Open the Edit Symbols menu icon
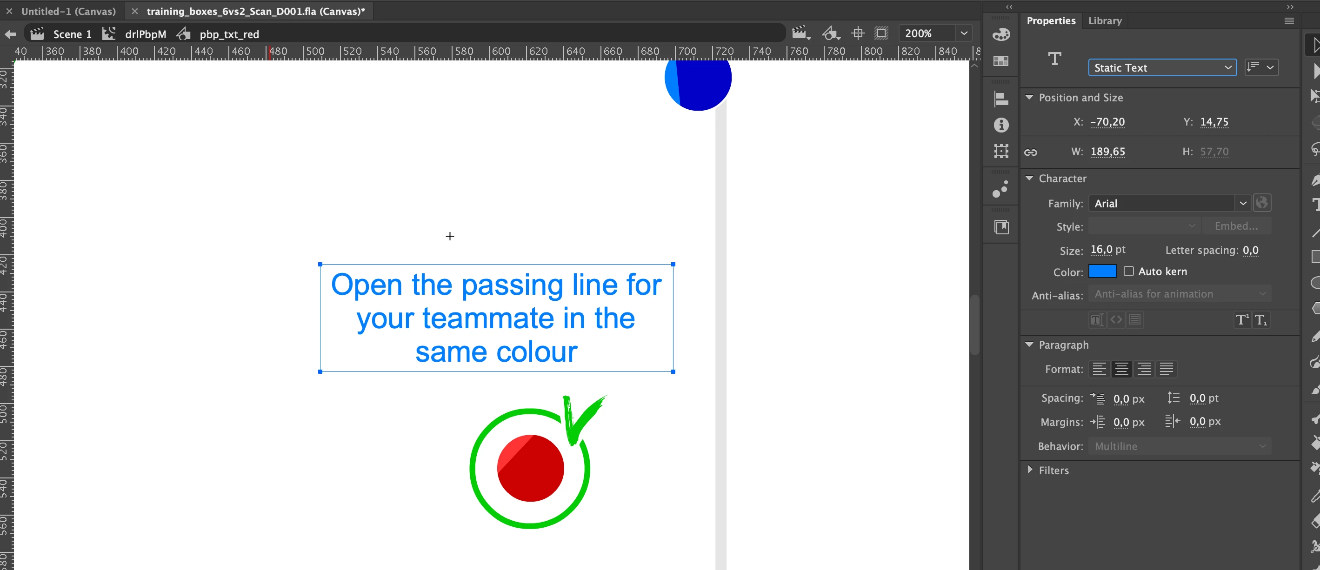Viewport: 1320px width, 570px height. [831, 34]
